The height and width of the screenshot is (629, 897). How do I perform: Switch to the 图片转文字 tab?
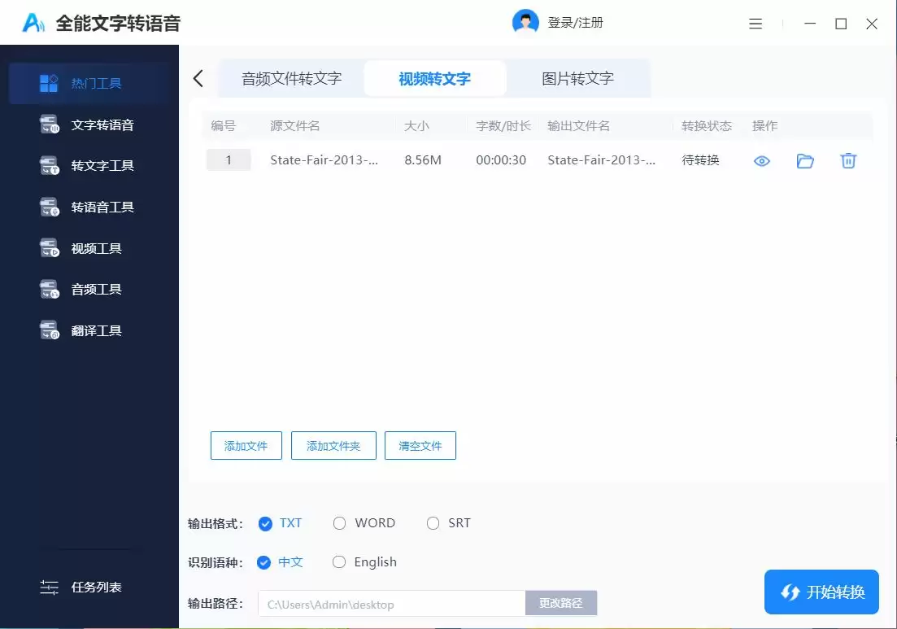577,78
